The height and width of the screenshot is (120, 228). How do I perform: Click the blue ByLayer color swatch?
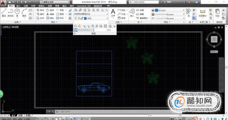click(x=156, y=10)
